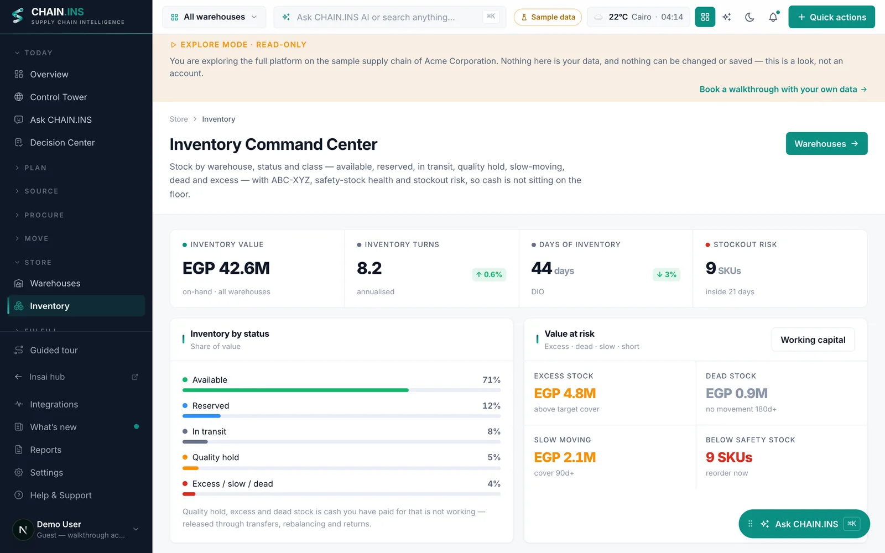Open the Control Tower globe icon
The height and width of the screenshot is (553, 885).
(19, 97)
